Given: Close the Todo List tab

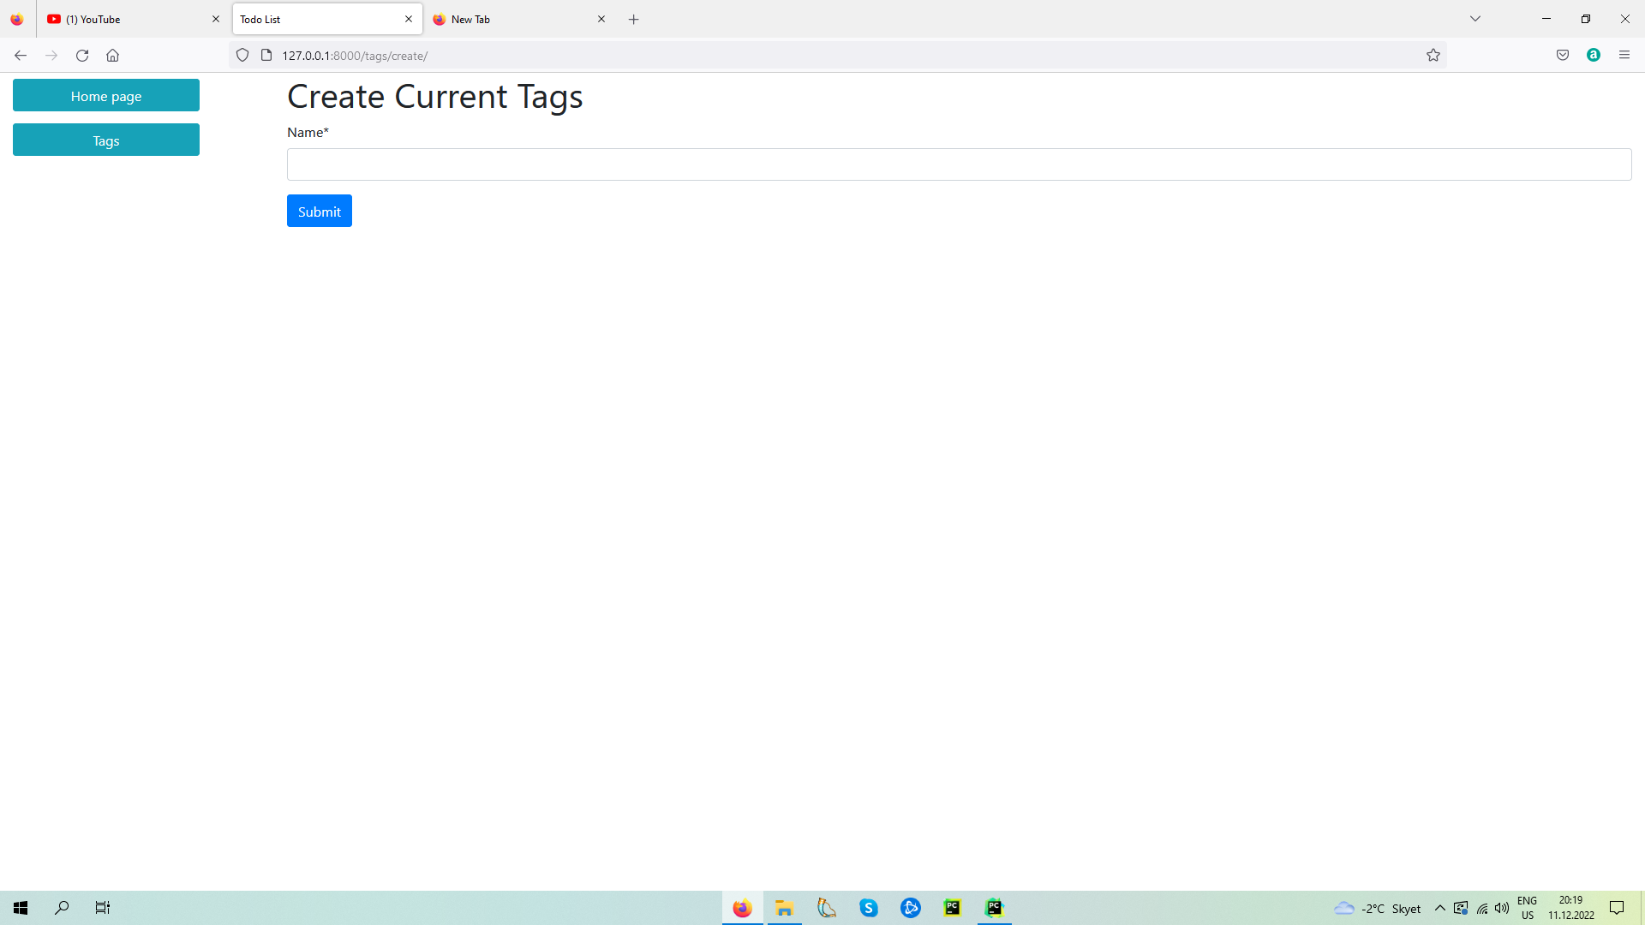Looking at the screenshot, I should point(409,20).
